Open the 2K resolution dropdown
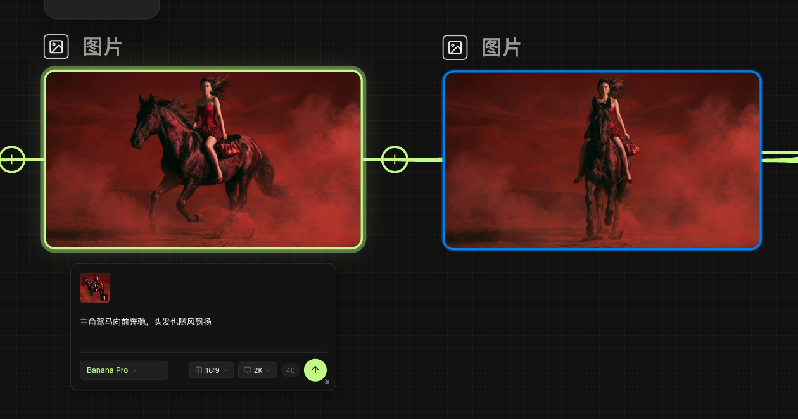 258,370
